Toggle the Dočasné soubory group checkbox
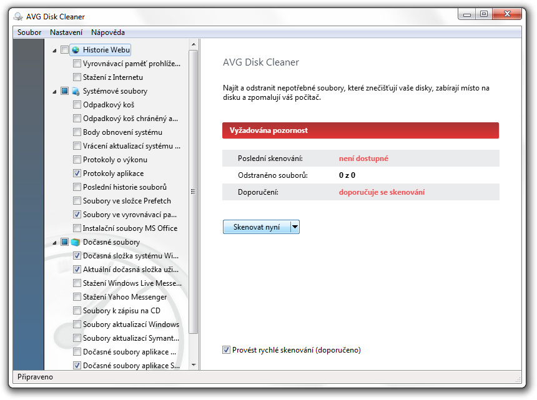Viewport: 537px width, 400px height. [64, 242]
